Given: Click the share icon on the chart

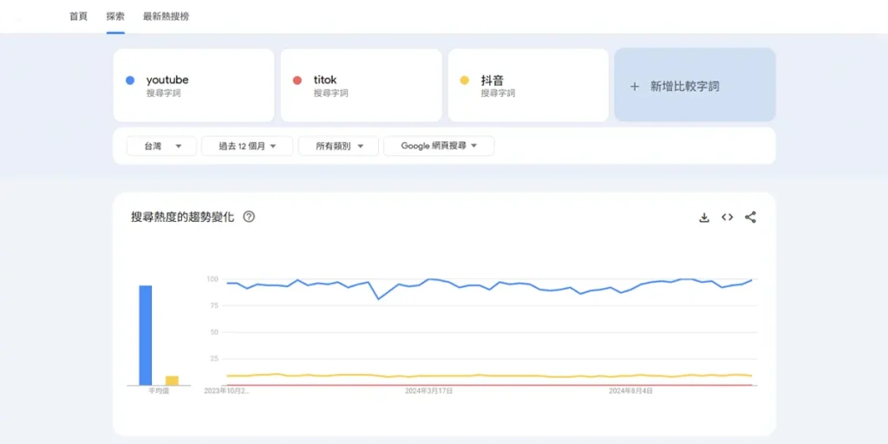Looking at the screenshot, I should [x=750, y=218].
